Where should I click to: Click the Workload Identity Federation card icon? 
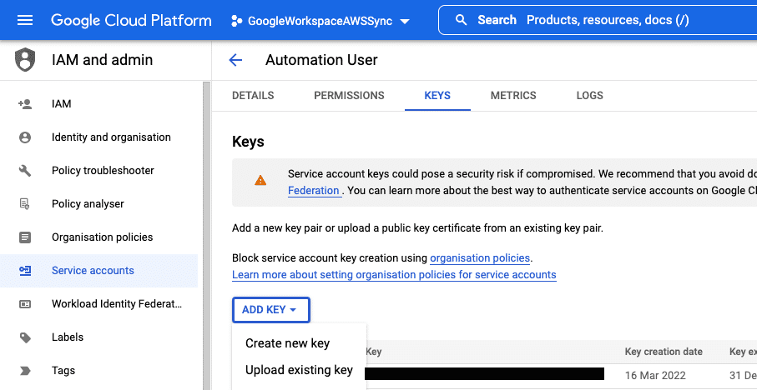pos(25,304)
